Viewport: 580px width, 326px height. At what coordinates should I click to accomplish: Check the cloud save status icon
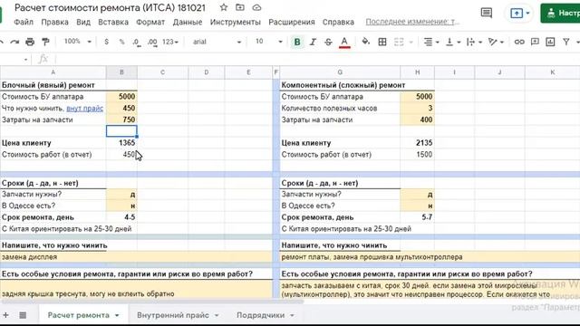[x=256, y=7]
